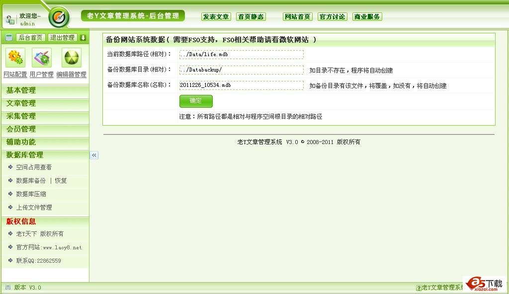
Task: Click 退出管理 to log out
Action: click(x=62, y=38)
